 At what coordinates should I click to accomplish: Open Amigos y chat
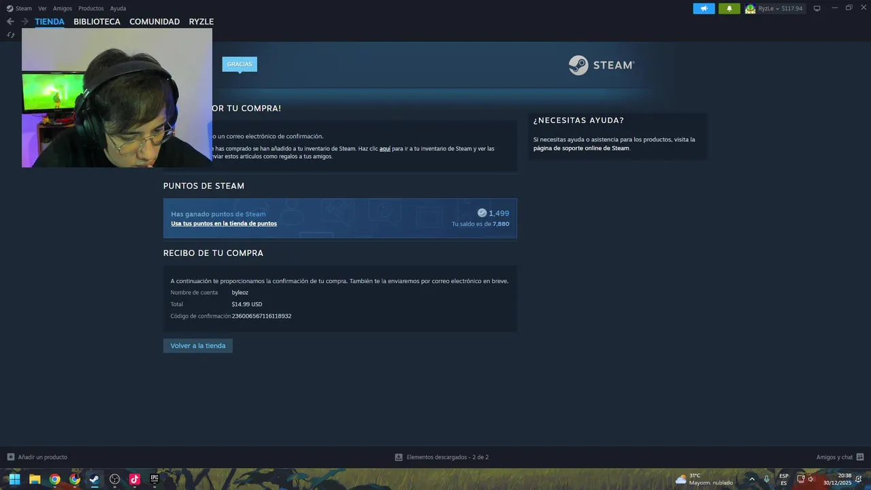pyautogui.click(x=834, y=457)
